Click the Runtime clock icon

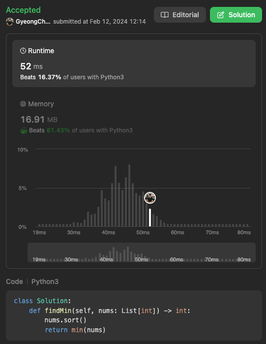click(x=23, y=51)
